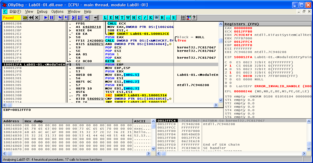313x163 pixels.
Task: Open Call stack window (K button)
Action: 151,18
